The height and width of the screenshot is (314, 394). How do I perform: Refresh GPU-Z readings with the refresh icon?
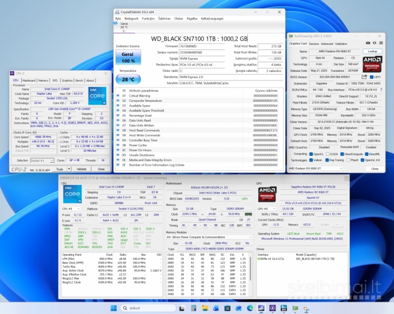coord(374,43)
